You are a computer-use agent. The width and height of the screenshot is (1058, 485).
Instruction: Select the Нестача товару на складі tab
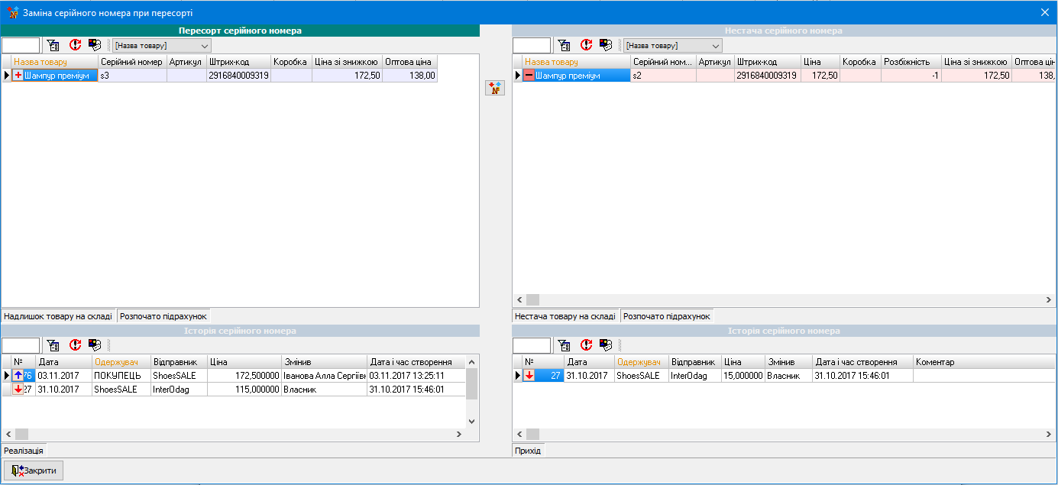tap(565, 316)
